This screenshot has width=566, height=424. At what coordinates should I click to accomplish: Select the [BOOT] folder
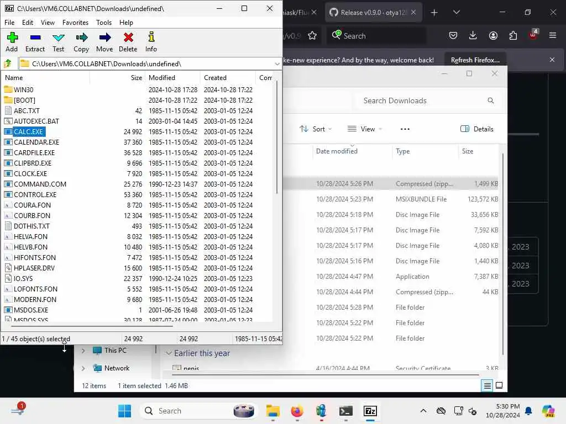coord(24,100)
